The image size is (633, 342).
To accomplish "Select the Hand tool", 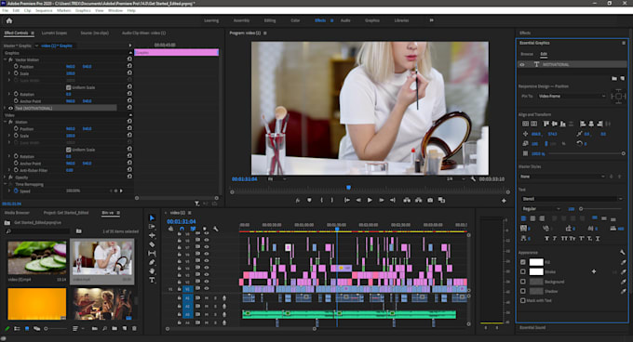I will coord(152,271).
